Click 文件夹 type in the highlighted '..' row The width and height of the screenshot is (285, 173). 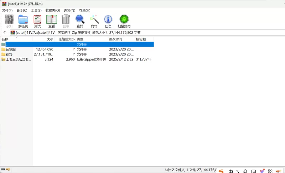click(x=82, y=44)
